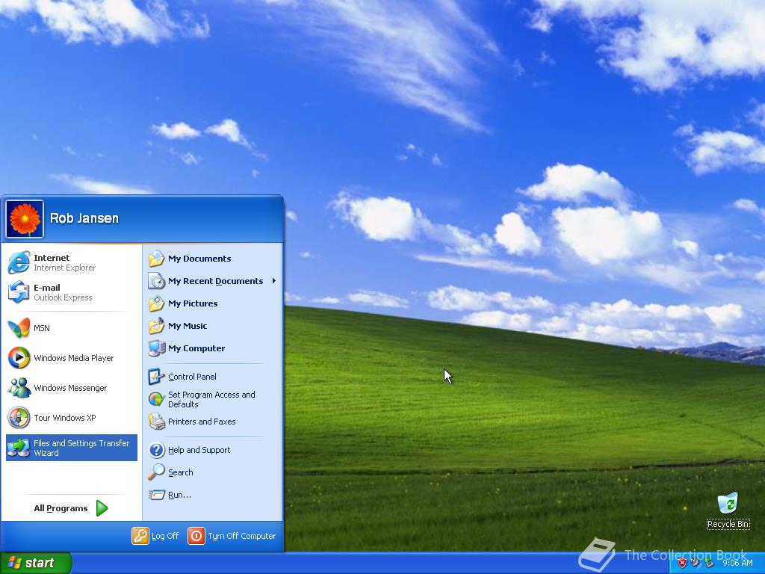Click the Rob Jansen user name
Screen dimensions: 765x574
click(84, 218)
